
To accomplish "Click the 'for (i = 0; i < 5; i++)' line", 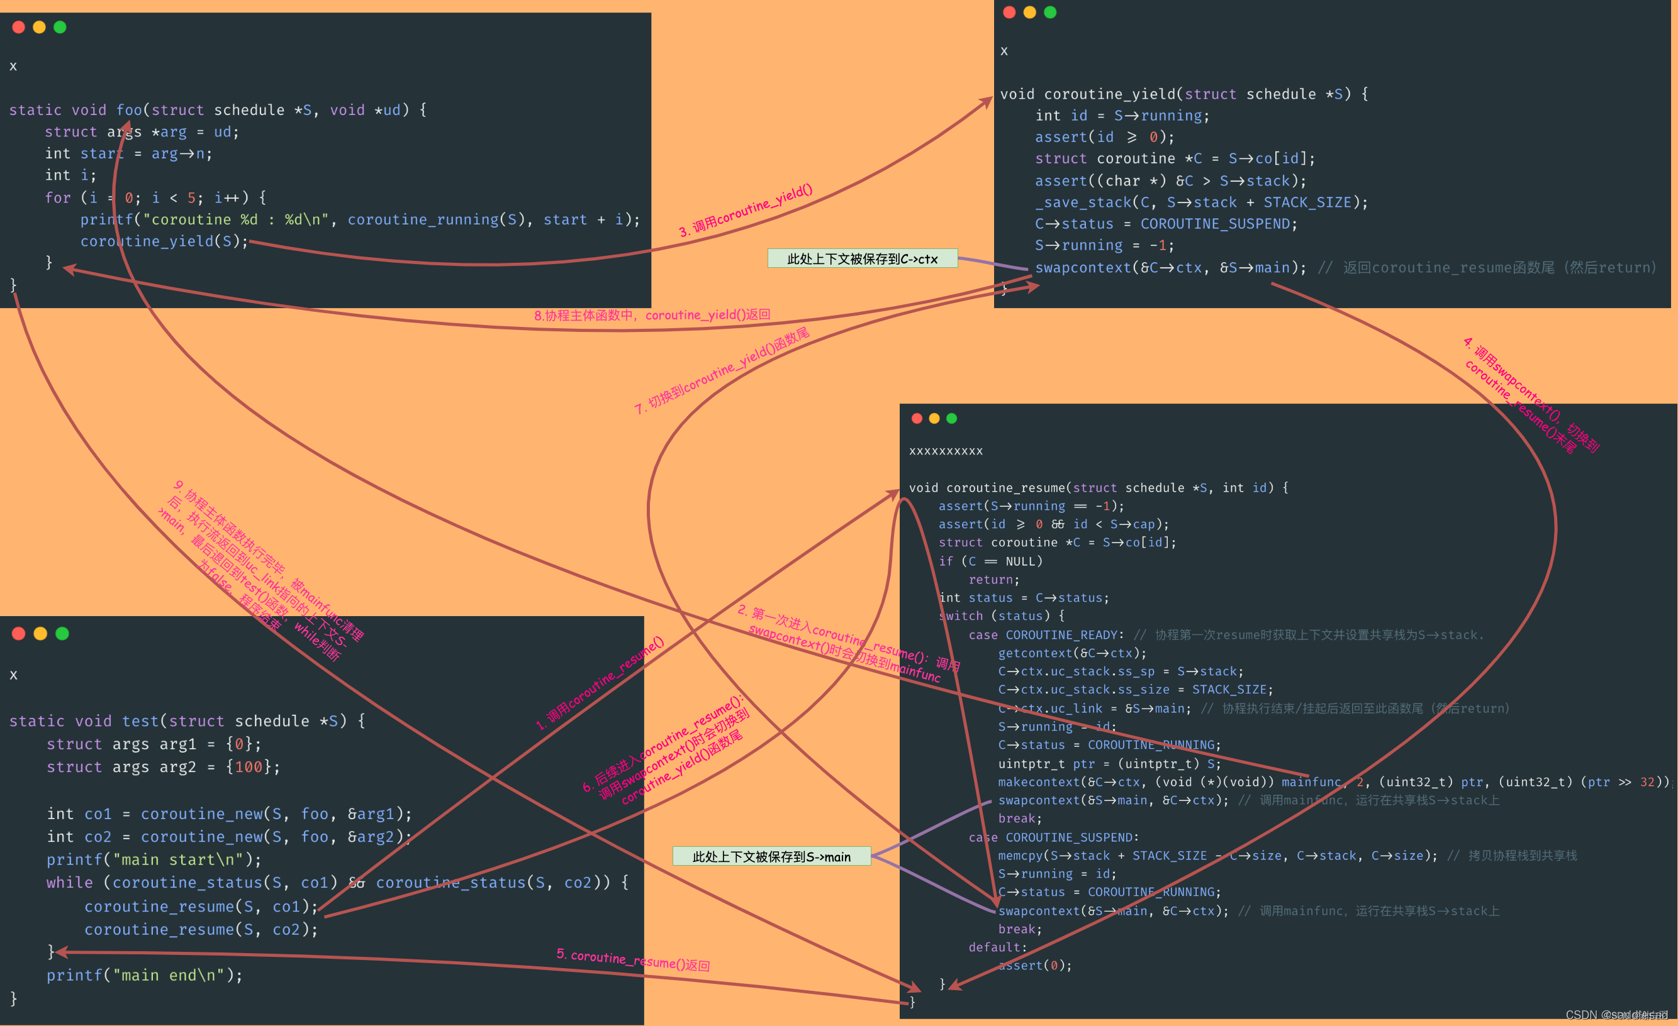I will [155, 198].
